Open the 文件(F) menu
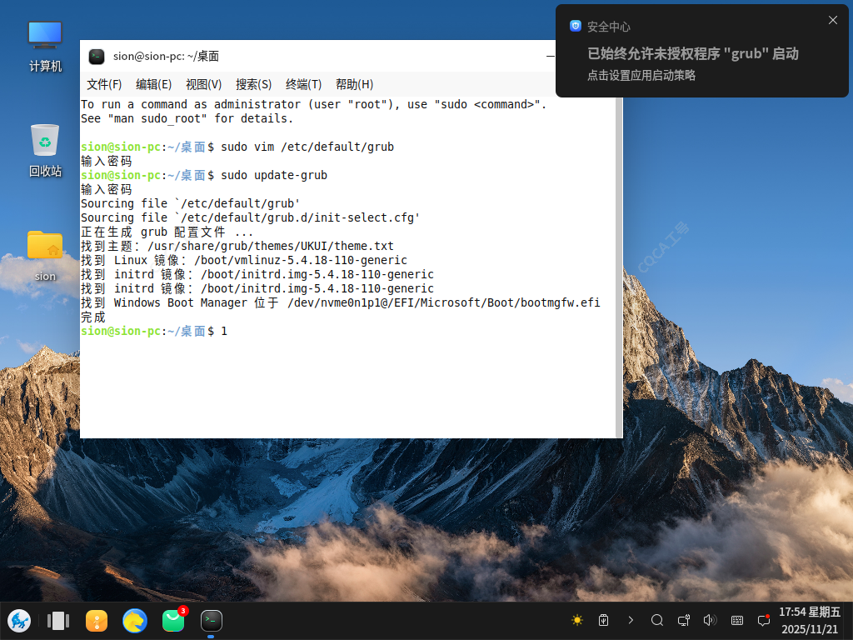Screen dimensions: 853x640 point(104,84)
